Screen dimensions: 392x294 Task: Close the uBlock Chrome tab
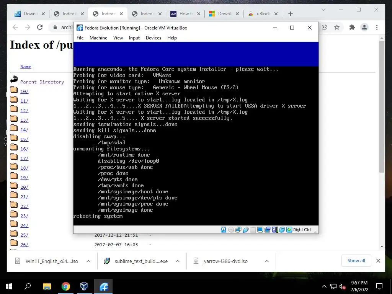[276, 14]
